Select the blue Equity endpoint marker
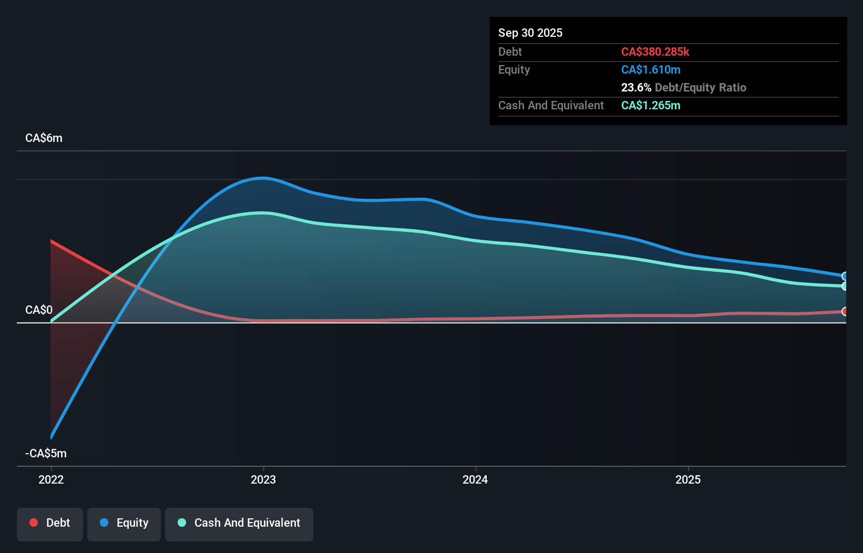The image size is (863, 553). click(845, 276)
